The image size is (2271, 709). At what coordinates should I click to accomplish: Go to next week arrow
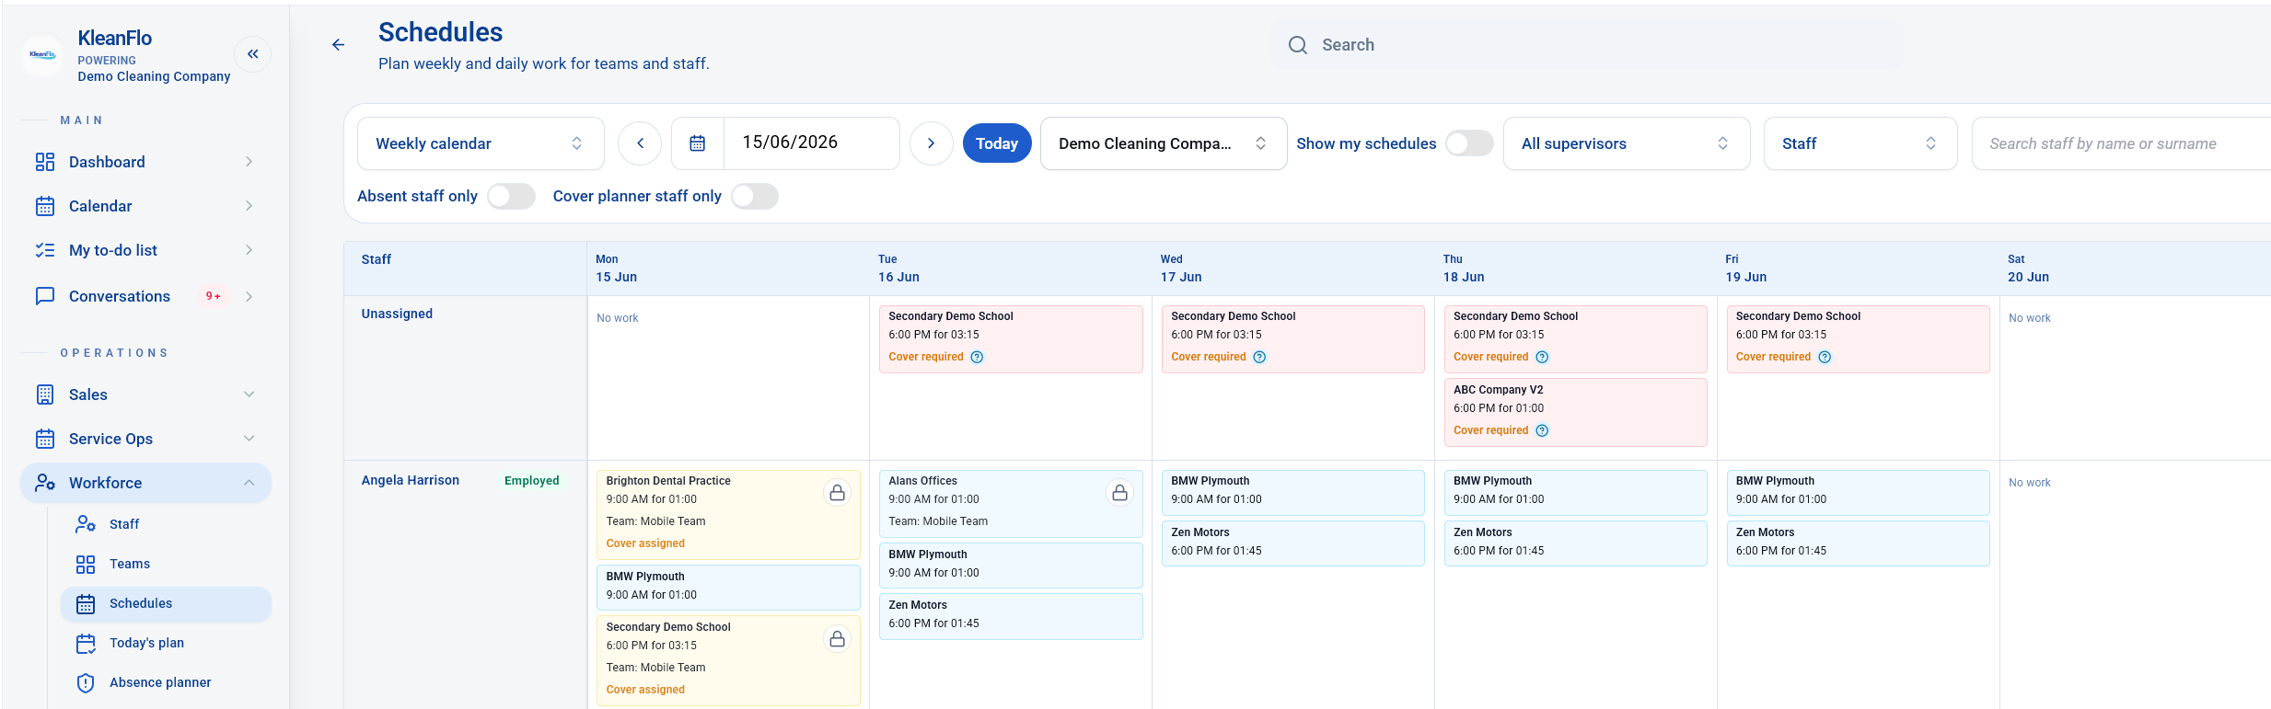point(931,143)
